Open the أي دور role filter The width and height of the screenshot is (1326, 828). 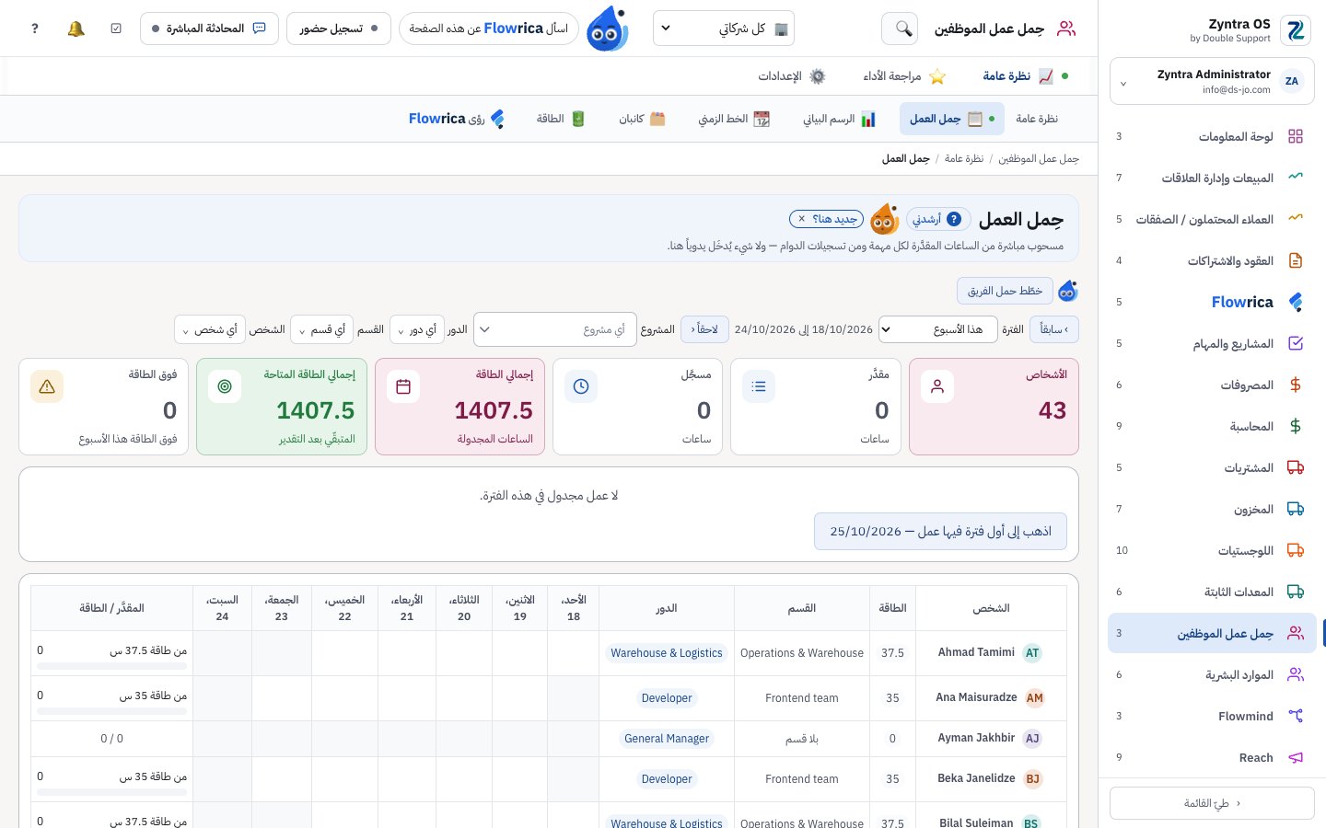tap(417, 329)
